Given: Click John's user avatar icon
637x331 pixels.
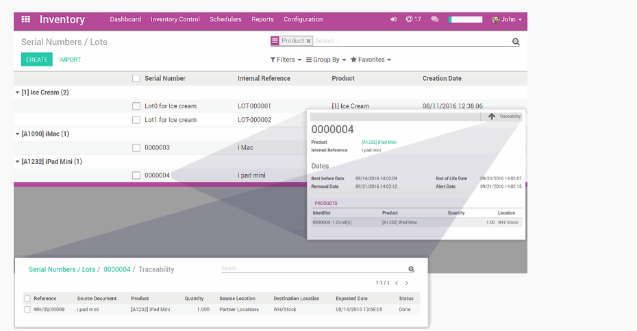Looking at the screenshot, I should [496, 19].
